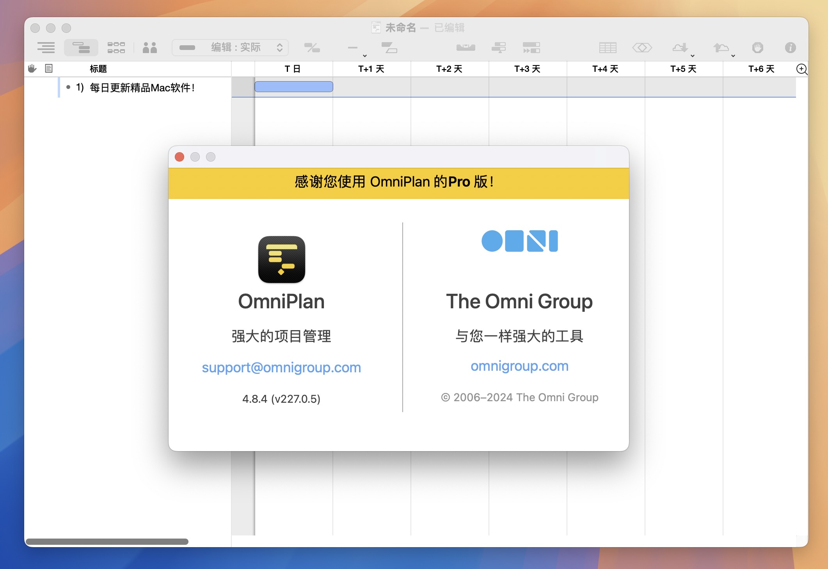The image size is (828, 569).
Task: Click the T+1 天 timeline header
Action: (x=371, y=69)
